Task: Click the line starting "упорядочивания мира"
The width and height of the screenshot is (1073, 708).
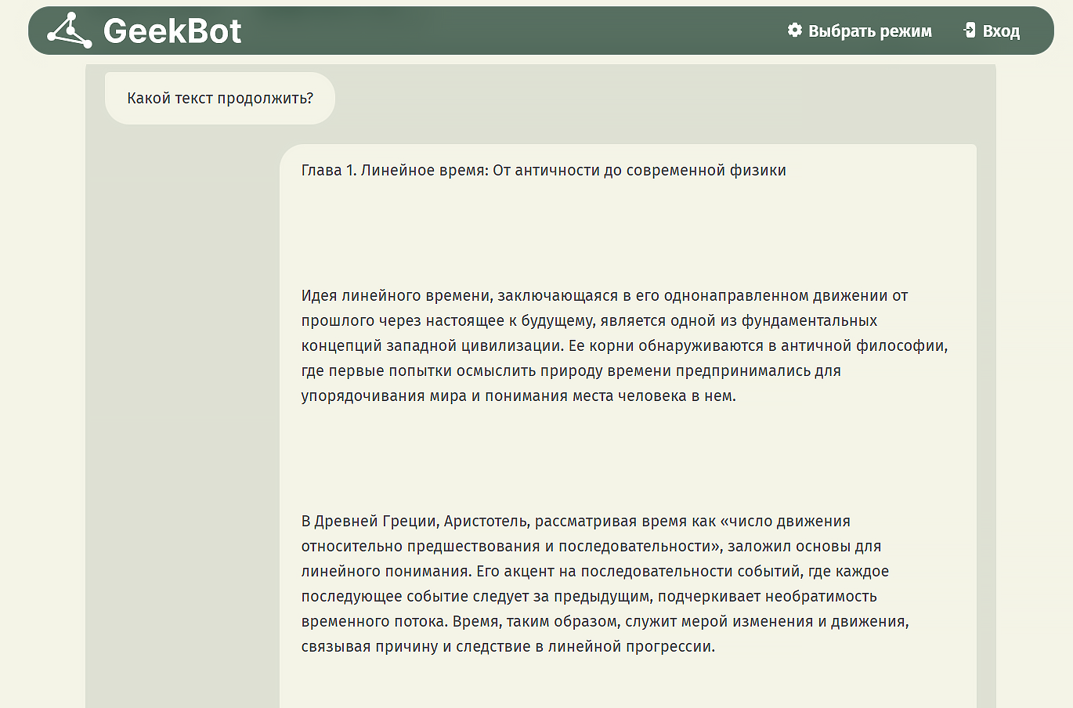Action: click(518, 396)
